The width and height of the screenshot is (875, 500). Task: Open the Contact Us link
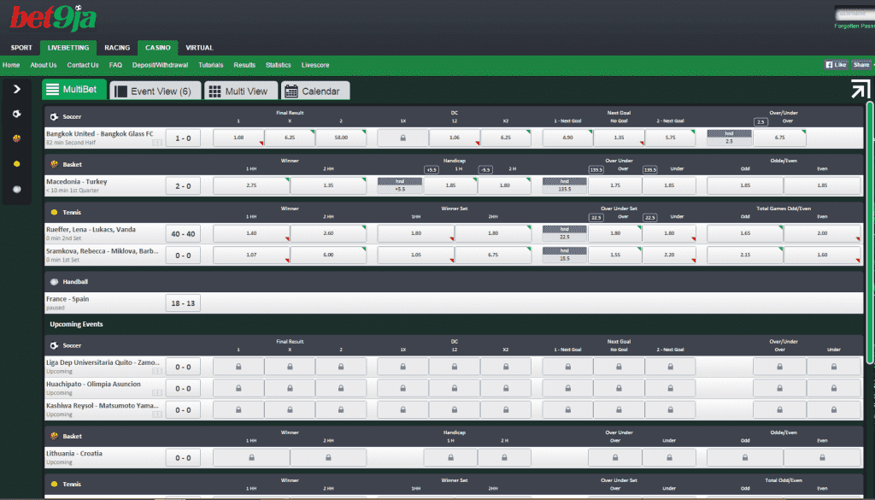coord(83,65)
